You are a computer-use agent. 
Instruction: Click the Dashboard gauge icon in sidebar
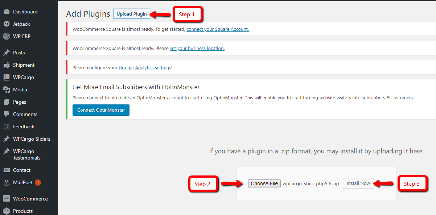6,12
